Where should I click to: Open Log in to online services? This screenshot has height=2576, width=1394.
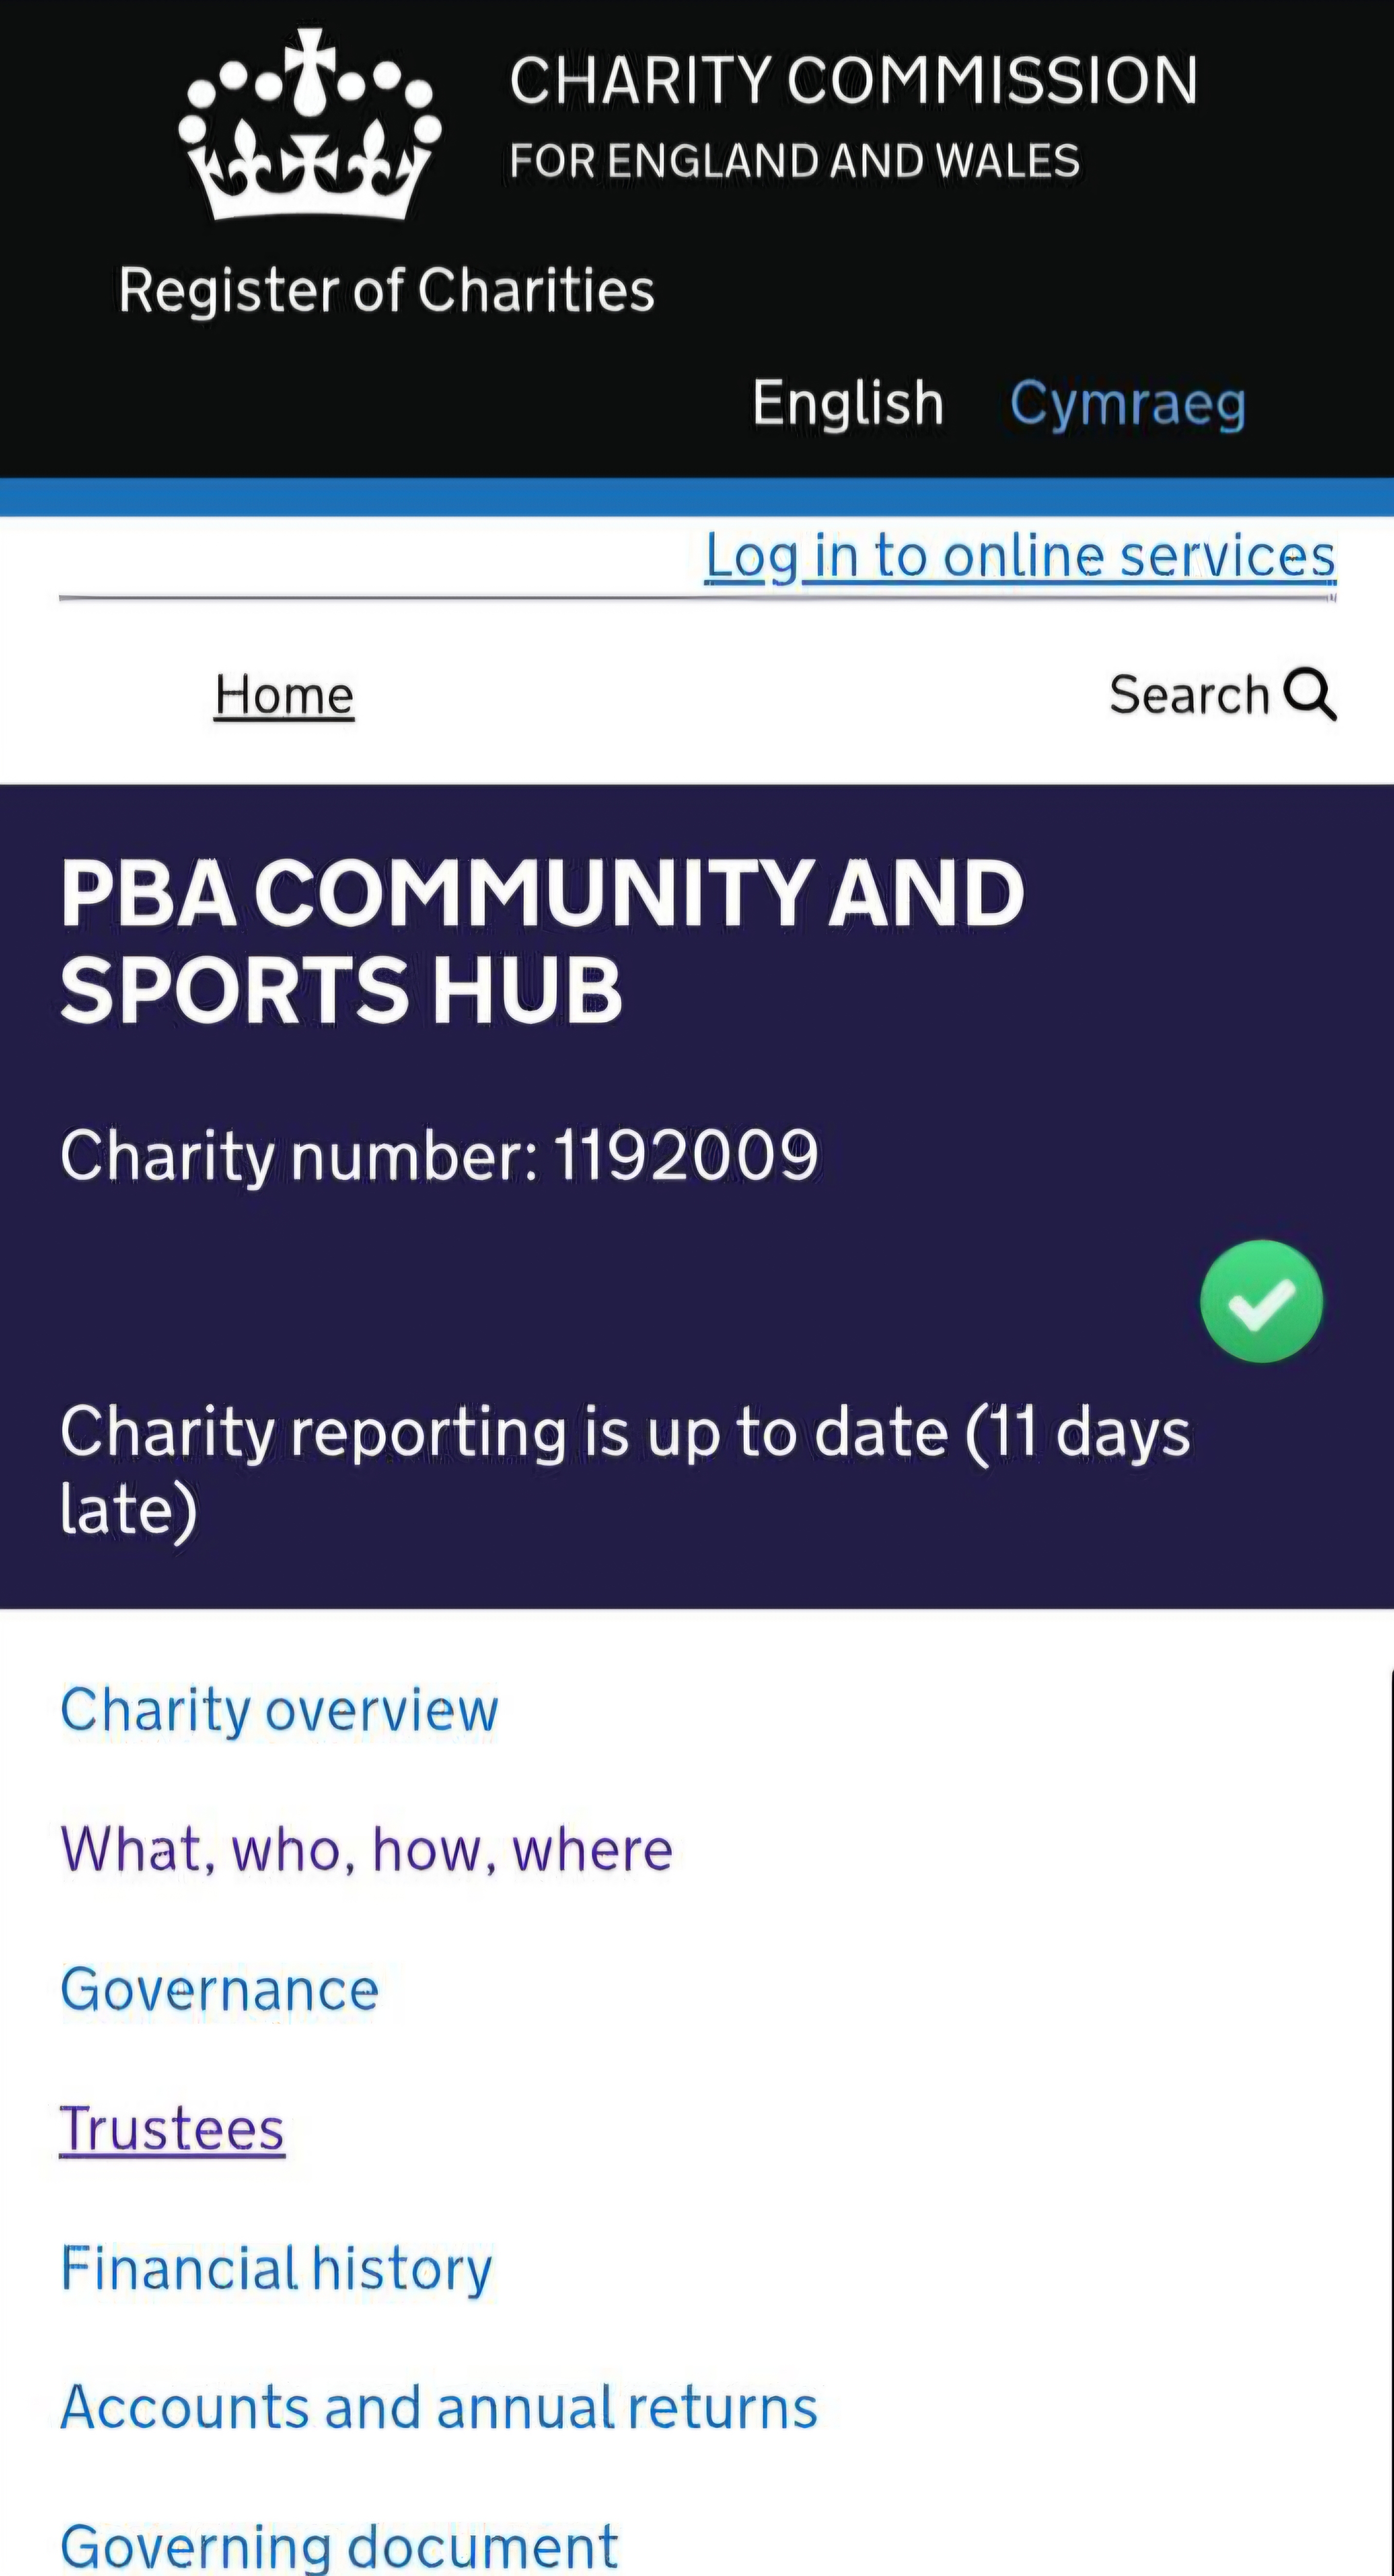(1020, 556)
